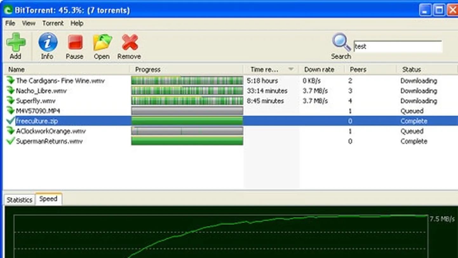Select the torrent 'AClockworkOrange.wmv'
Viewport: 458px width, 258px height.
click(x=51, y=131)
